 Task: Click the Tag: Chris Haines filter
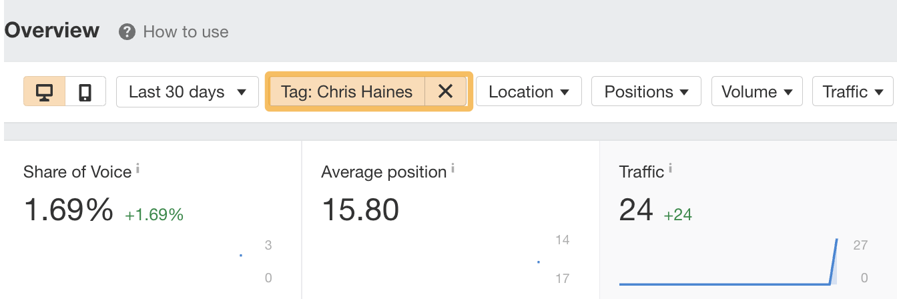click(346, 91)
